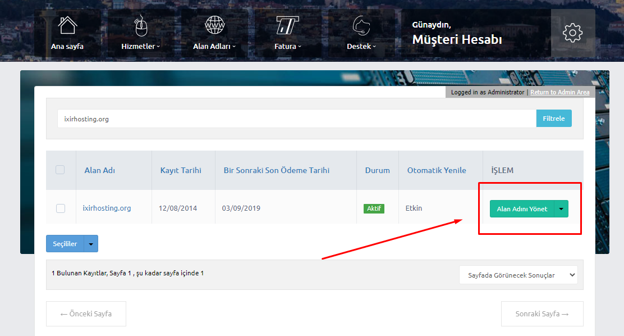Open the settings gear icon
Viewport: 624px width, 336px height.
tap(572, 33)
